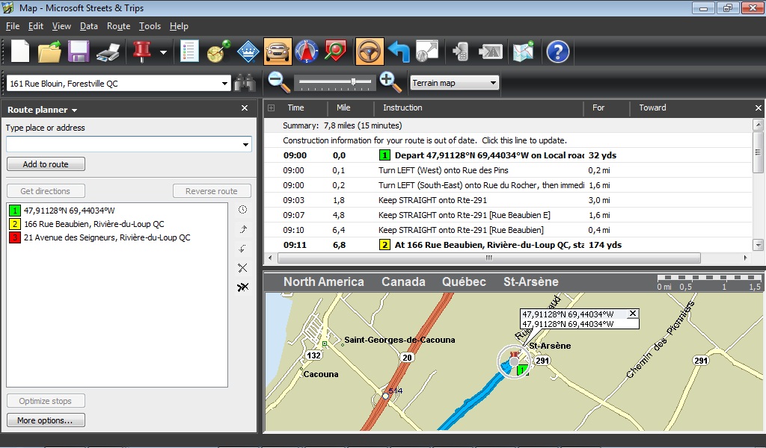This screenshot has width=766, height=448.
Task: Toggle the steering wheel driving guidance icon
Action: tap(370, 52)
